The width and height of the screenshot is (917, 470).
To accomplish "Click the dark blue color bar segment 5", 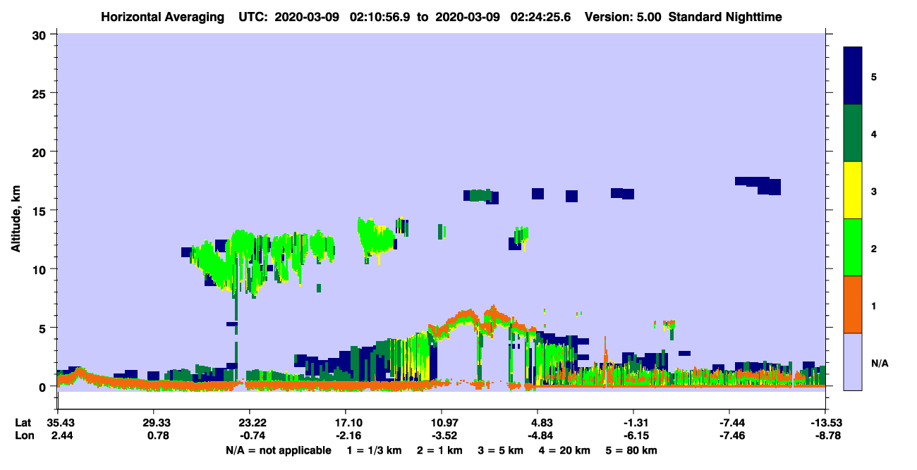I will (x=853, y=76).
